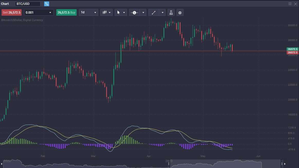Viewport: 299px width, 168px height.
Task: Click the Sell 26,572.5 button
Action: tap(11, 12)
